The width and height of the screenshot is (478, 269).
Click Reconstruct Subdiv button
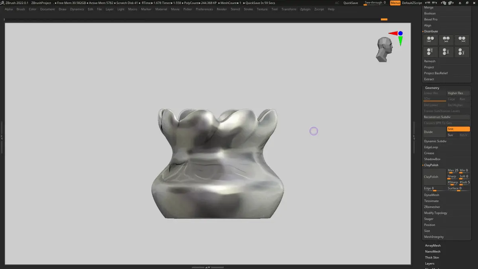447,117
